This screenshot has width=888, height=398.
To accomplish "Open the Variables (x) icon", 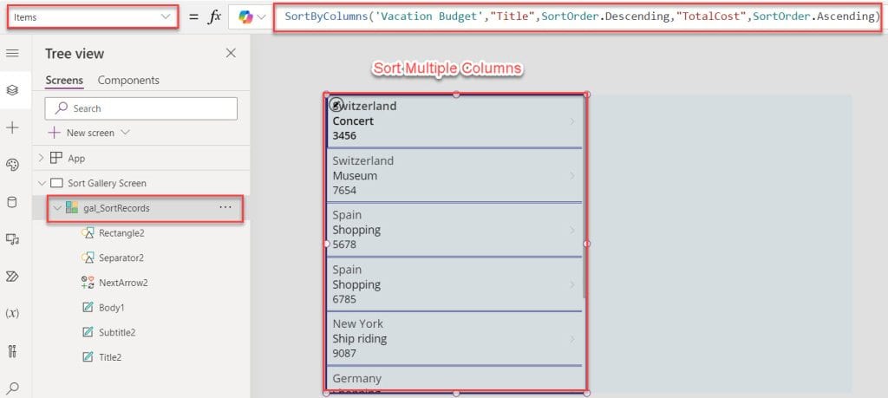I will tap(12, 314).
